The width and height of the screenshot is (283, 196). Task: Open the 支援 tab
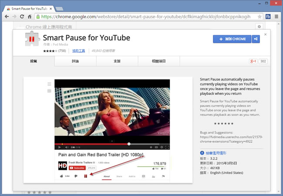117,61
